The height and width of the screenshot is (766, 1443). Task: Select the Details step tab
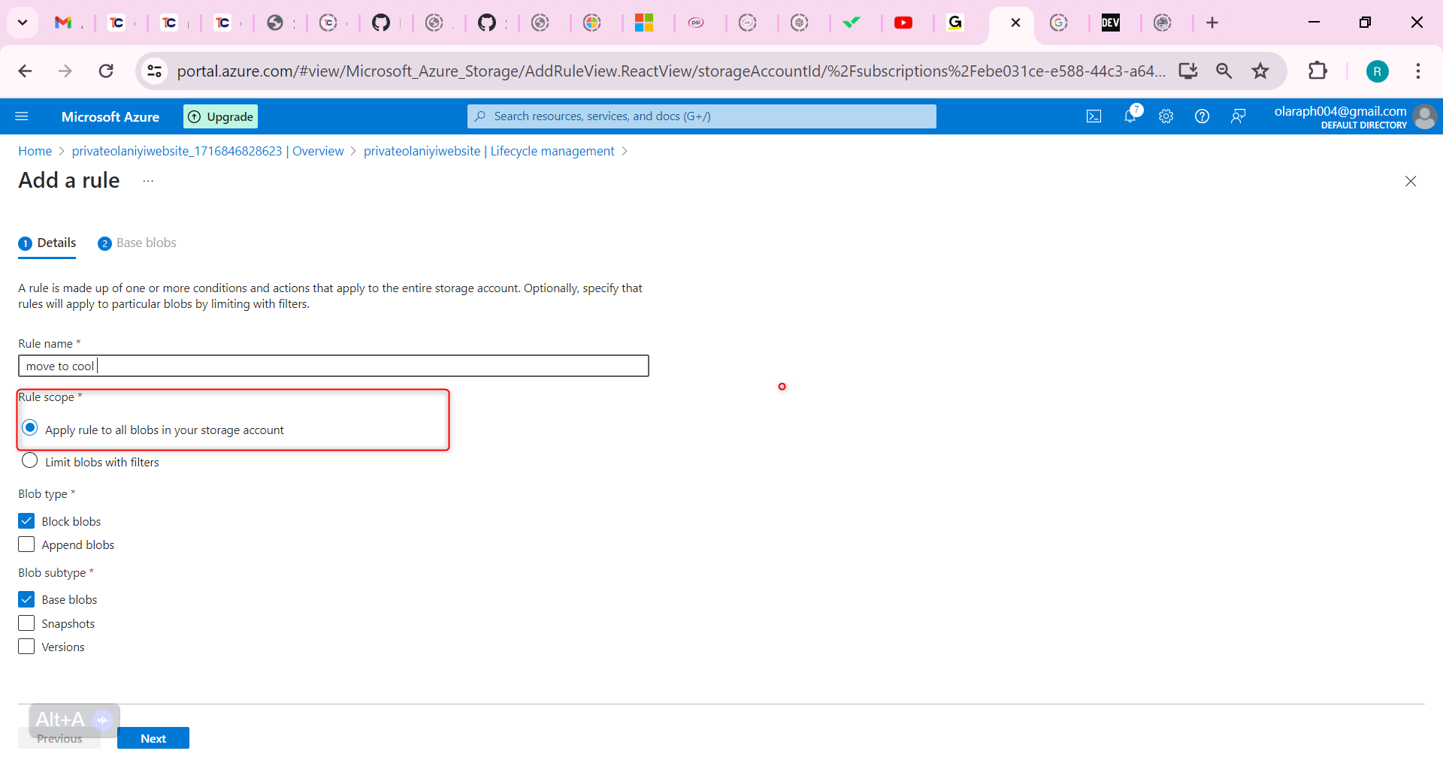pos(47,243)
